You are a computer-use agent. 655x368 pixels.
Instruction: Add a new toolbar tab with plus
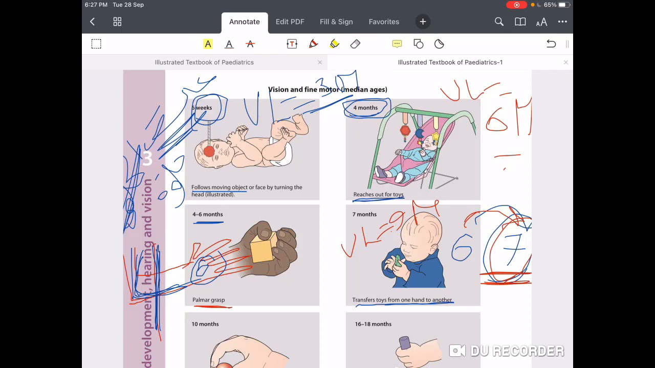click(x=423, y=21)
